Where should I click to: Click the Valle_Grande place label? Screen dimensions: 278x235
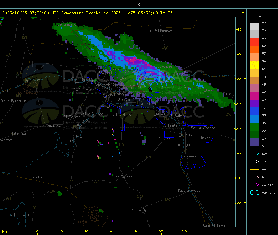[92, 114]
